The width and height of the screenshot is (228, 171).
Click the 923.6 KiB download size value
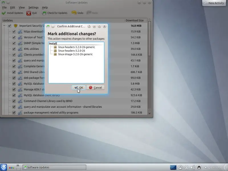coord(136,95)
